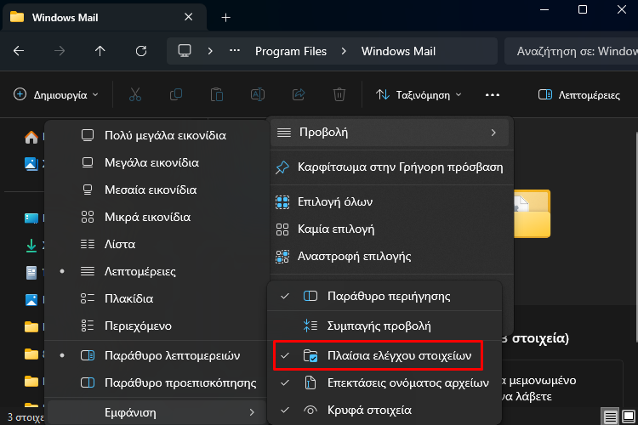Open the Προβολή submenu
This screenshot has height=425, width=638.
(x=390, y=133)
